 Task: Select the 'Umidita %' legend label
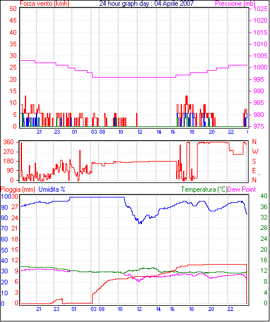tap(52, 189)
